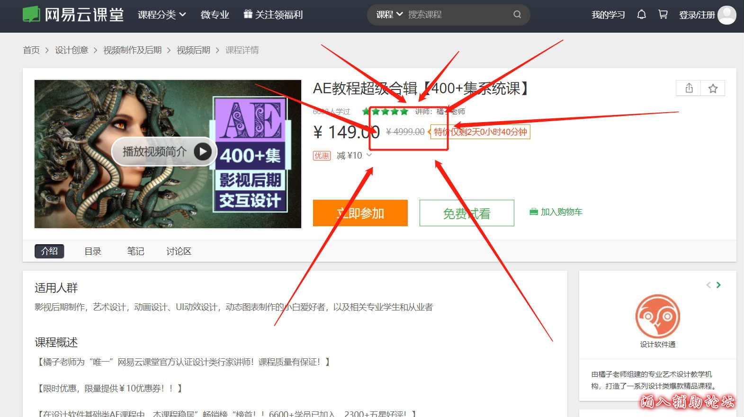Screen dimensions: 744x417
Task: Open the 微专业 menu item
Action: (x=215, y=15)
